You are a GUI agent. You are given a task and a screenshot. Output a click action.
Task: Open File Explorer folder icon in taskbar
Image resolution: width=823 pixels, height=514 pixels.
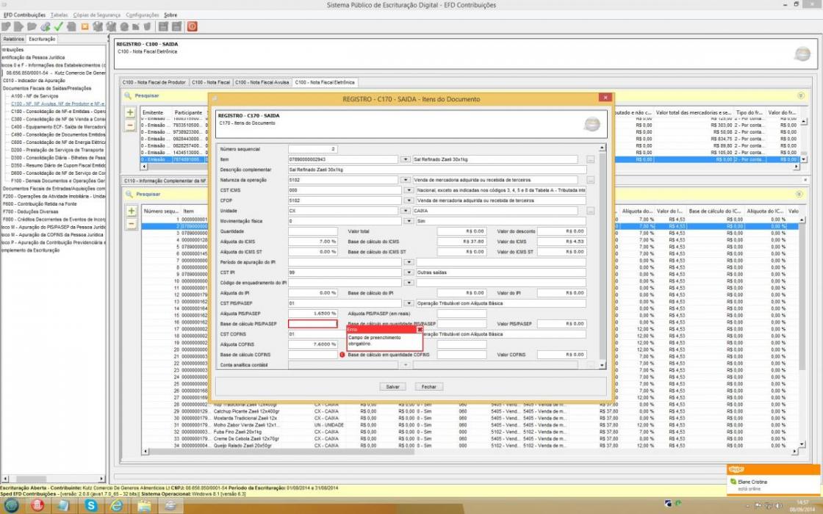(x=144, y=506)
